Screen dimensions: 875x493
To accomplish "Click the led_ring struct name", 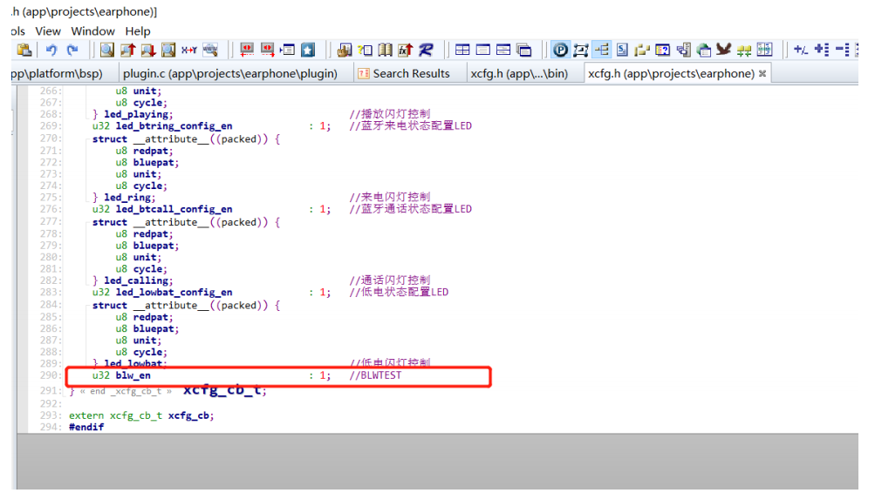I will pyautogui.click(x=127, y=197).
